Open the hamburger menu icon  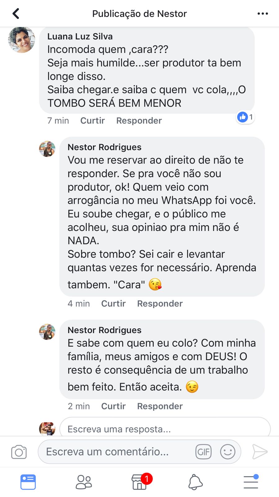point(251,482)
